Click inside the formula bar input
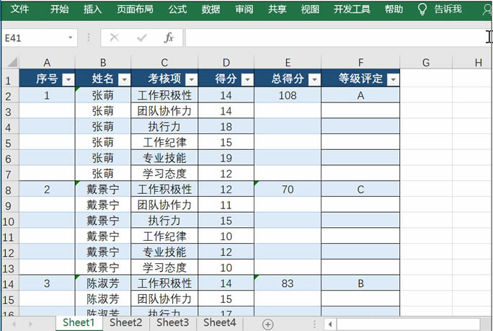Image resolution: width=493 pixels, height=331 pixels. tap(337, 37)
